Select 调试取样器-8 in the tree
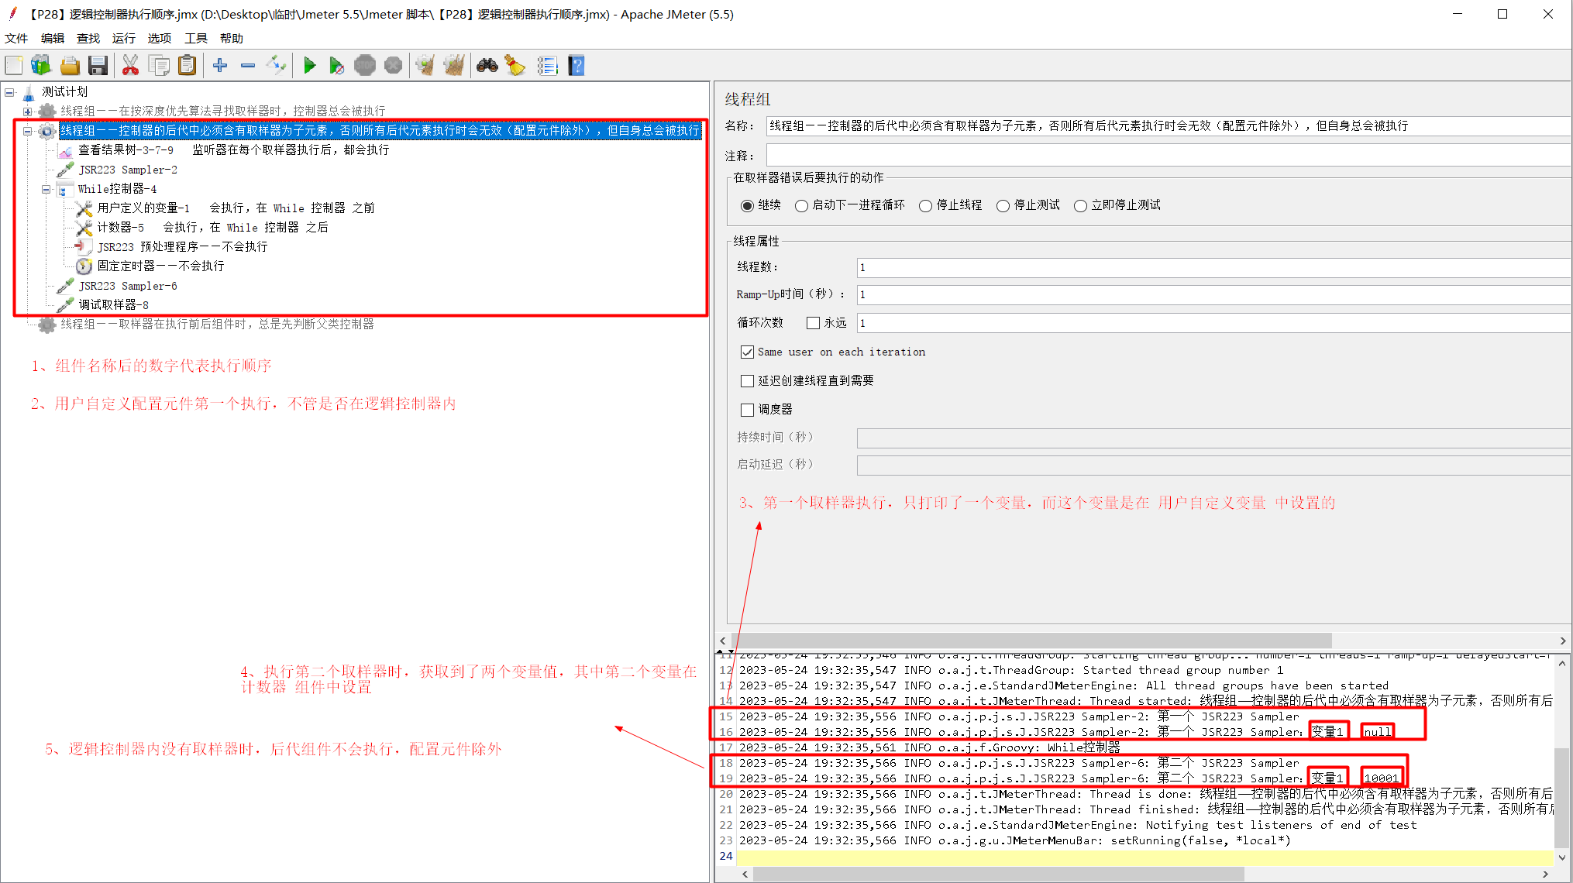The height and width of the screenshot is (883, 1573). click(113, 305)
